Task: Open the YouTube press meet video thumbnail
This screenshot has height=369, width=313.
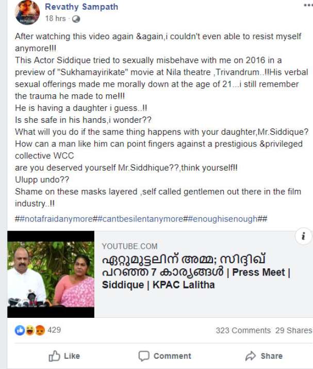Action: pos(51,274)
